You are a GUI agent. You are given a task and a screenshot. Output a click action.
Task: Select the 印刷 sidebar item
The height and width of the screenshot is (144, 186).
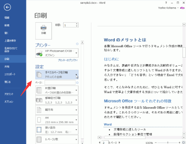(13, 59)
